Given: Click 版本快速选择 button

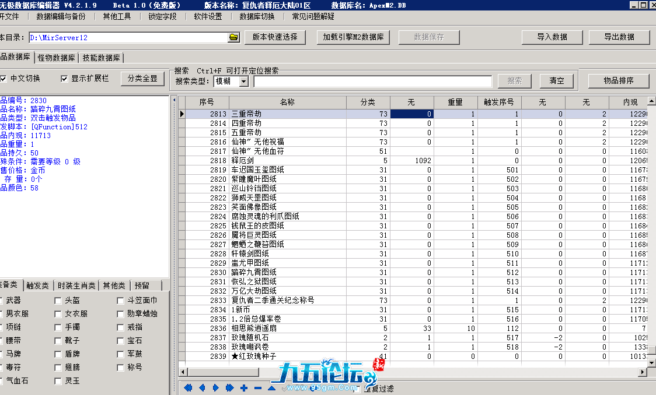Looking at the screenshot, I should tap(275, 37).
